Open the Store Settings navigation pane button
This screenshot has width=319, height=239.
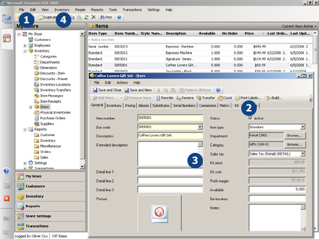click(x=51, y=216)
